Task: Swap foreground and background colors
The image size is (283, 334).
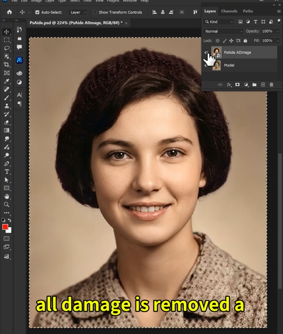Action: tap(9, 220)
